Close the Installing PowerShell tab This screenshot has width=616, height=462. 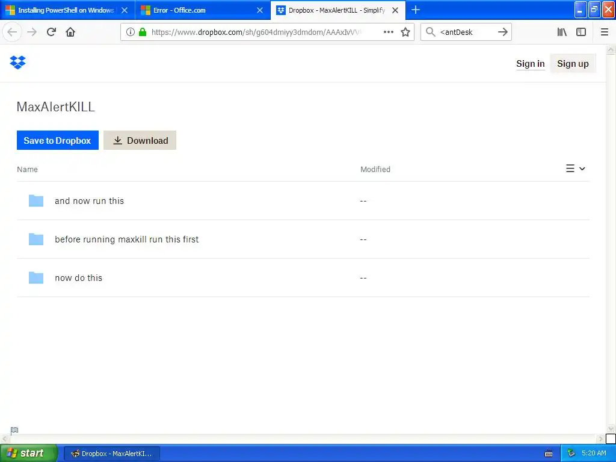[x=125, y=10]
